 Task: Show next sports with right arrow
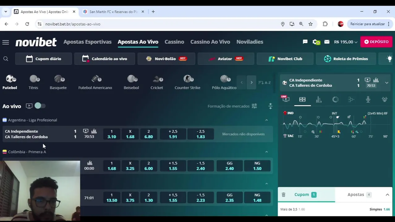[251, 83]
